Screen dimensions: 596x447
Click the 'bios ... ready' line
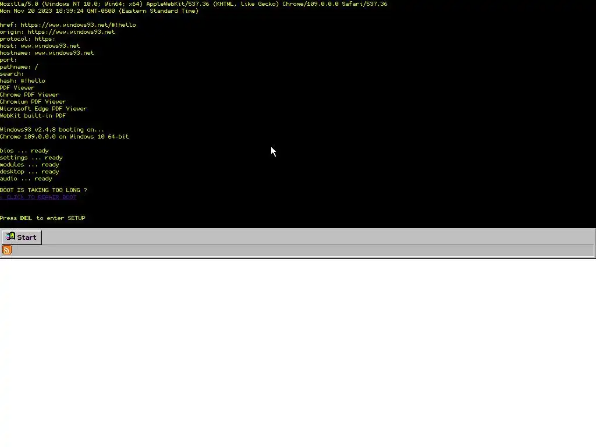click(24, 151)
